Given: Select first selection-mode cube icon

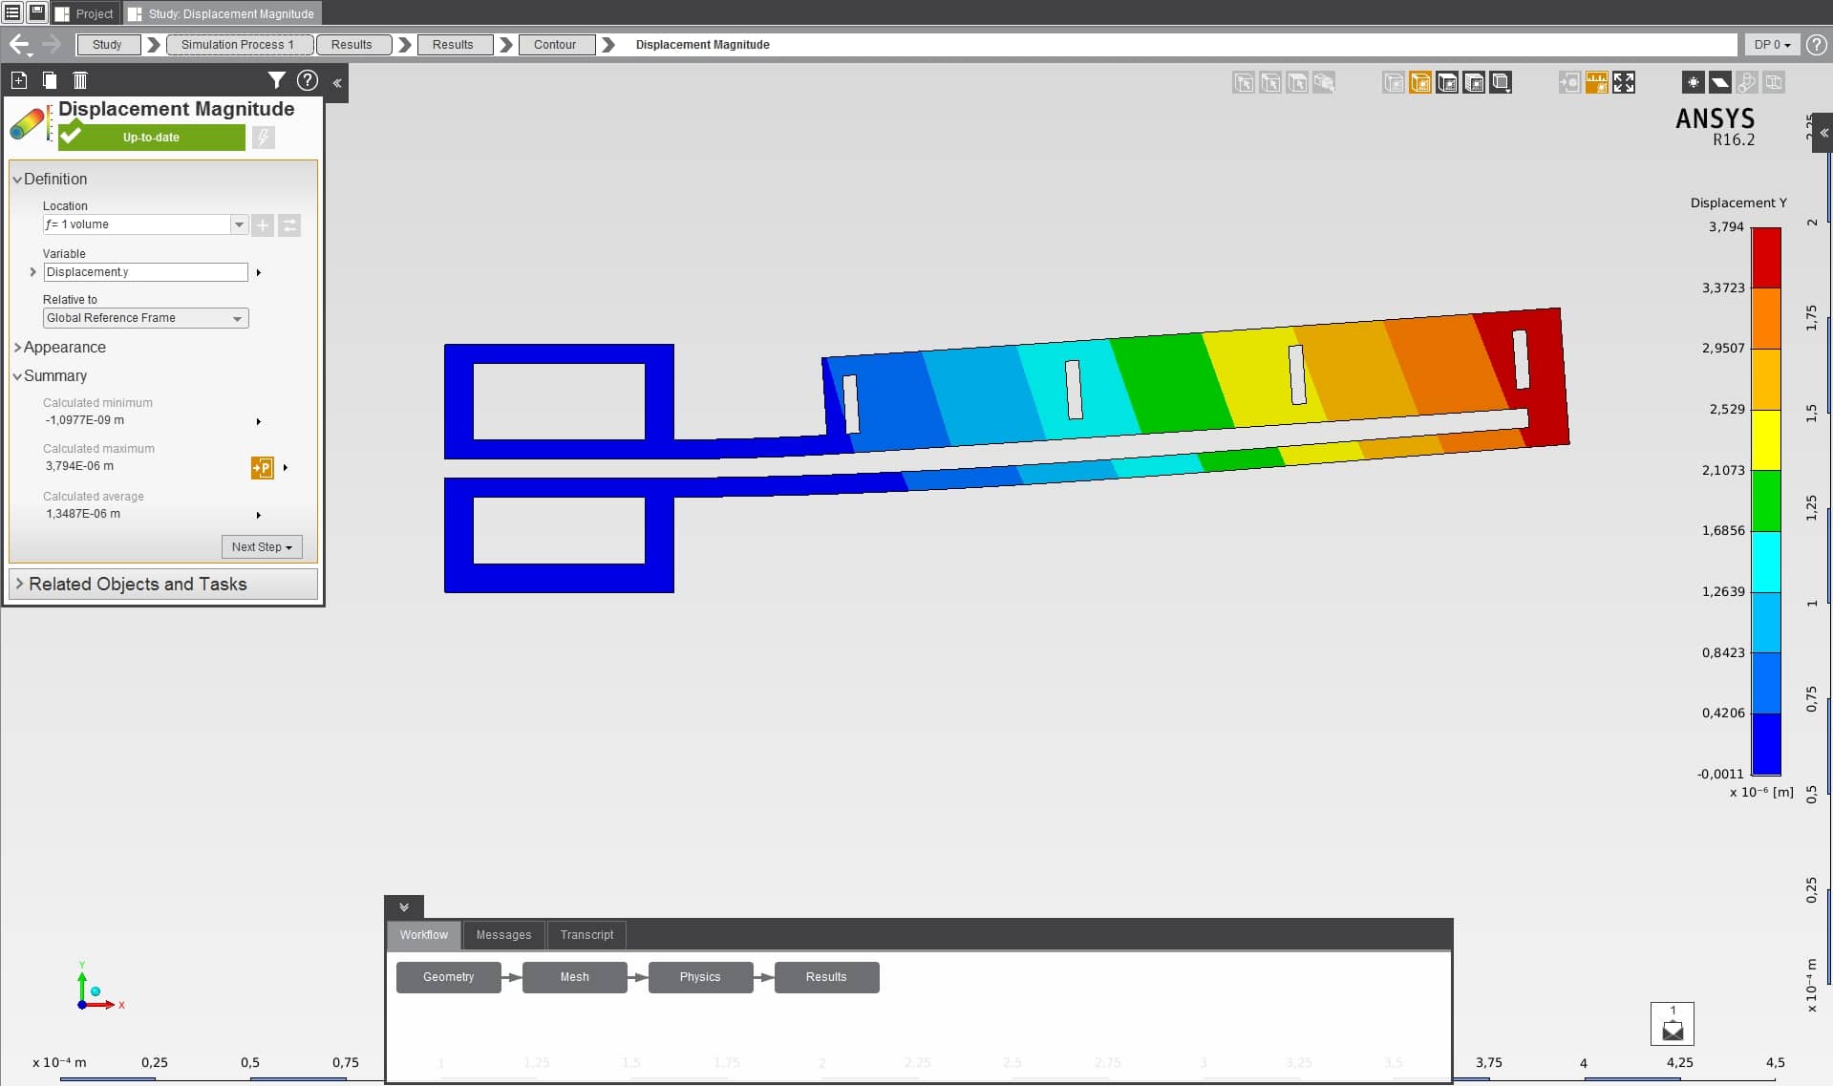Looking at the screenshot, I should tap(1244, 83).
